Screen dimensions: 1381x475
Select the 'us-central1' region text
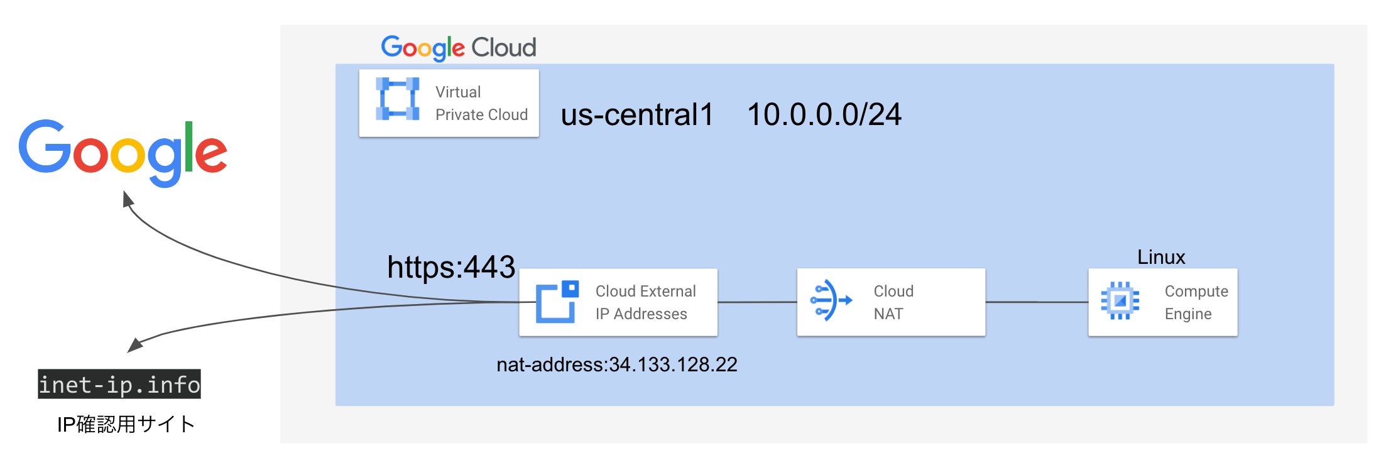click(x=637, y=114)
